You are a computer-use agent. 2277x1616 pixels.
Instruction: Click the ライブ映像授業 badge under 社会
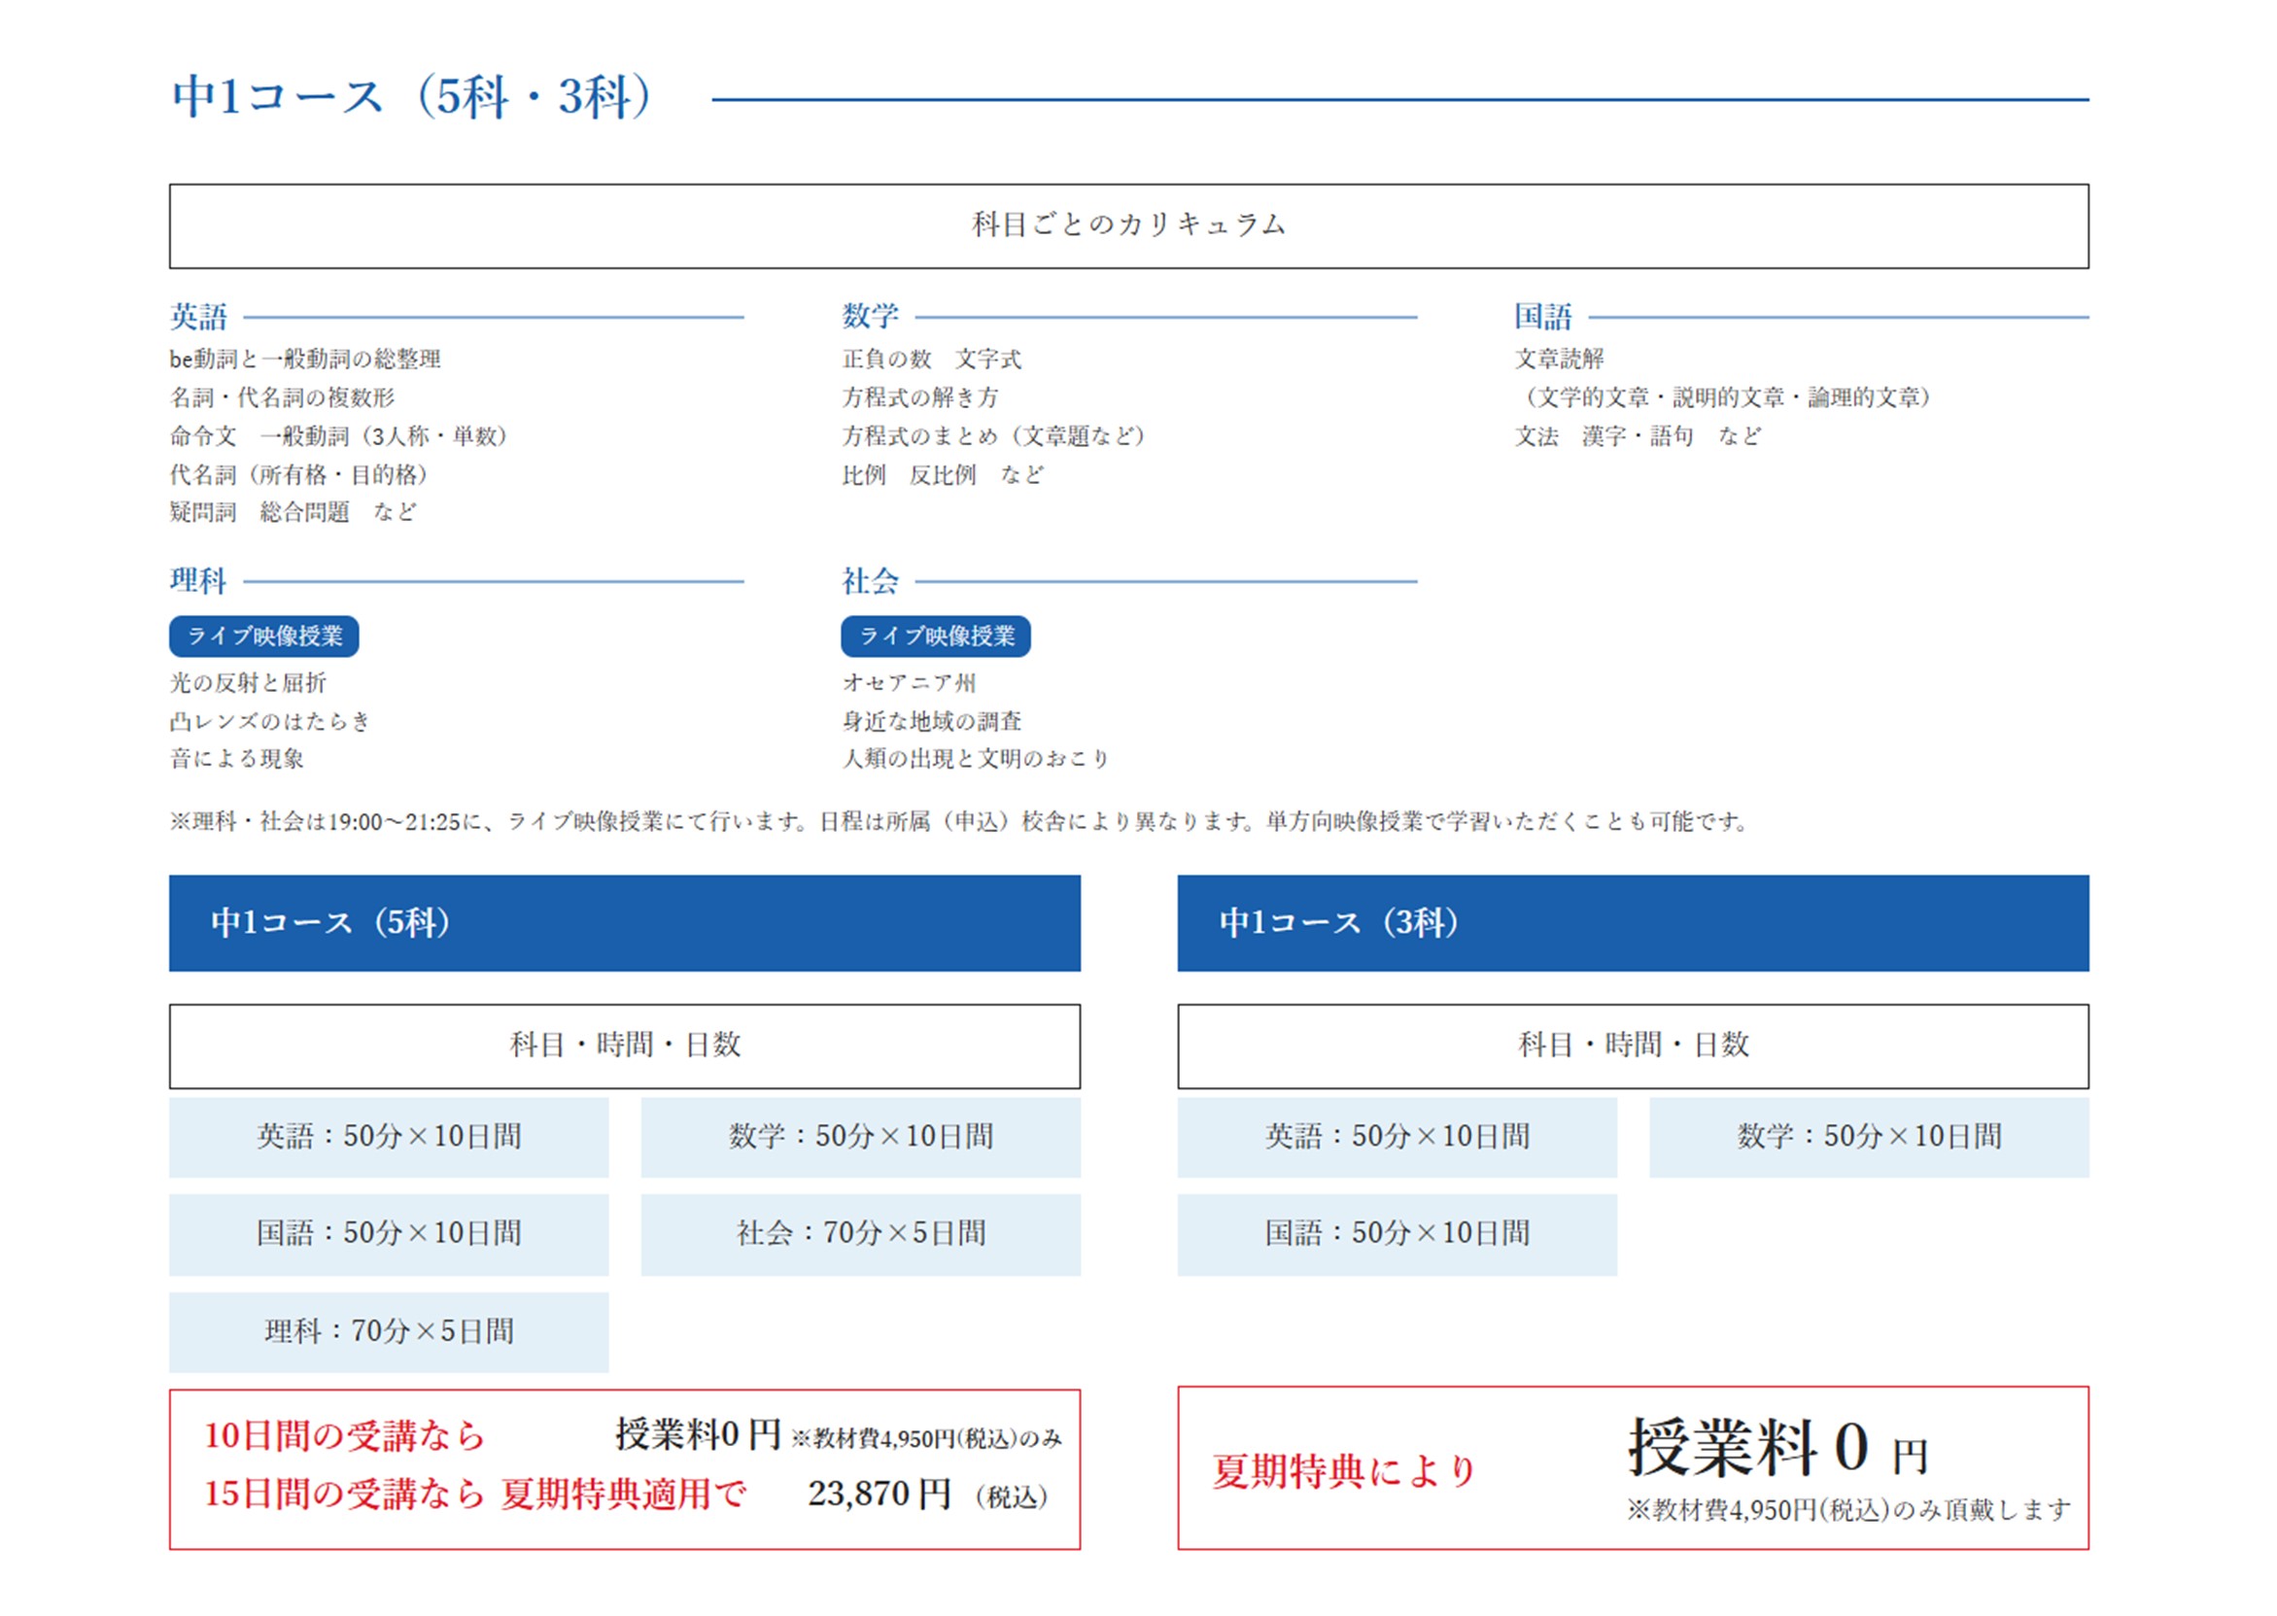(x=936, y=636)
